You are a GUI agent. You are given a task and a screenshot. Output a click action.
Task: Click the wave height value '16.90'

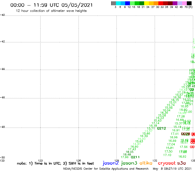[x=134, y=147]
